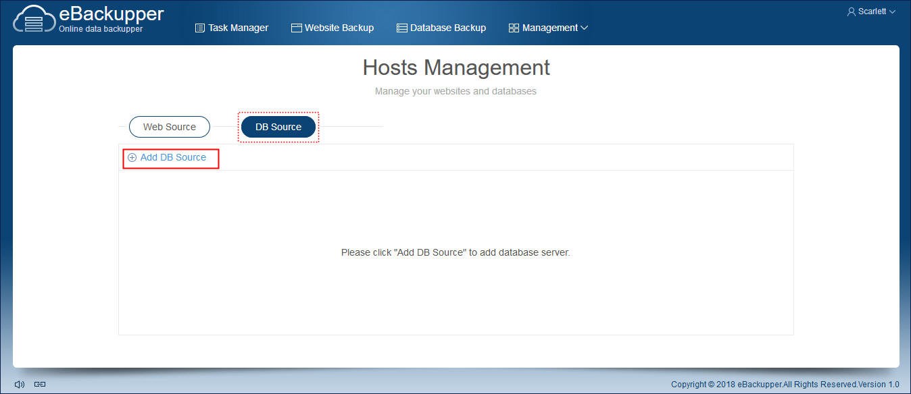Click the Hosts Management heading
The height and width of the screenshot is (394, 911).
(456, 67)
